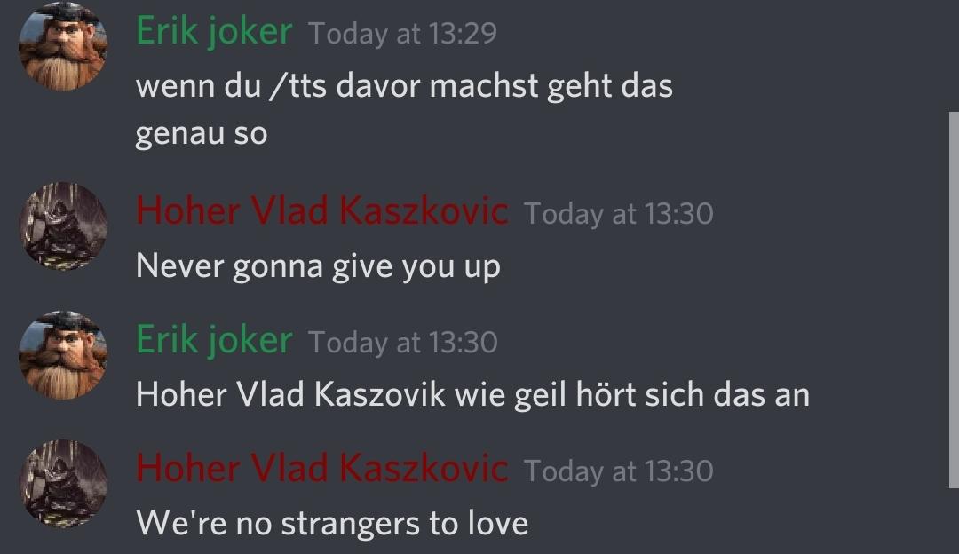Screen dimensions: 959x554
Task: Click the timestamp above "Never gonna give you up"
Action: 618,214
